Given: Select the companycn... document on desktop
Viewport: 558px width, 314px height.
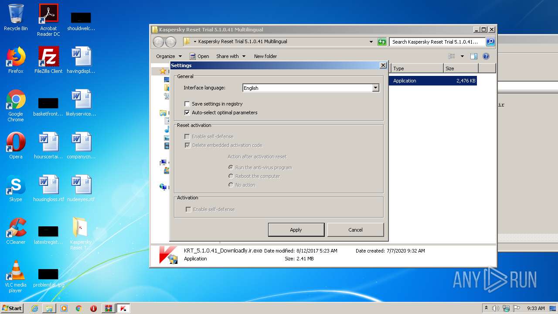Looking at the screenshot, I should (x=81, y=146).
